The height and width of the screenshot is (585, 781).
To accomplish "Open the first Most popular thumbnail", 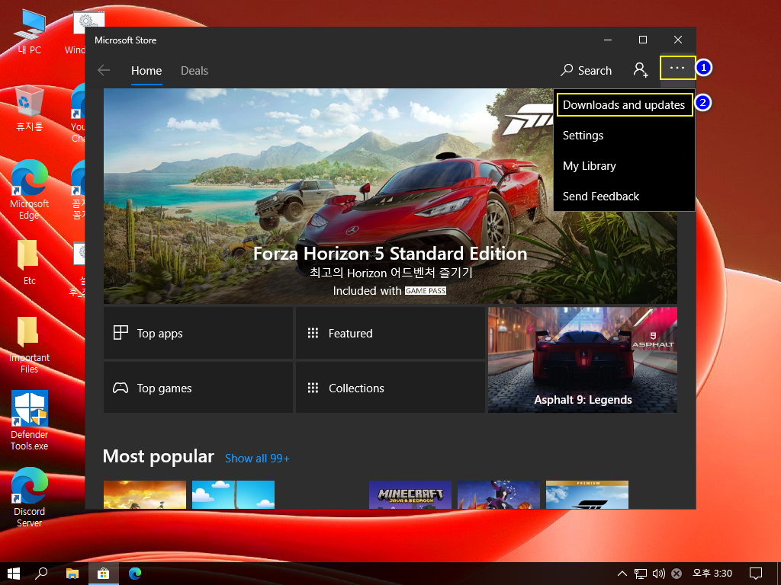I will (144, 494).
